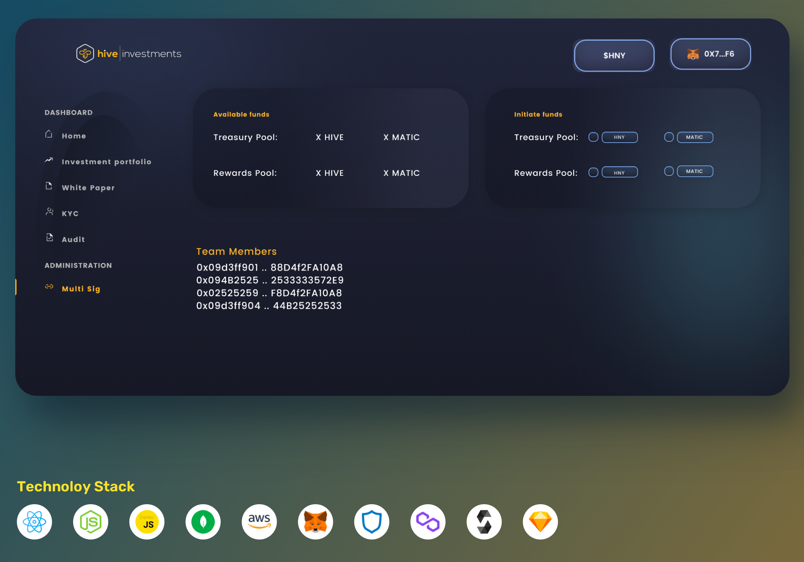Select Treasury Pool HNY radio button
Screen dimensions: 804x562
[x=593, y=137]
